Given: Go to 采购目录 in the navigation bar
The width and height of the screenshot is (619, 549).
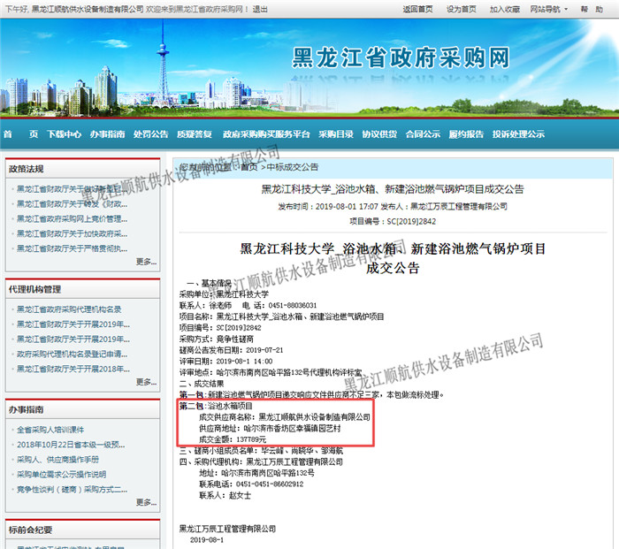Looking at the screenshot, I should pyautogui.click(x=336, y=134).
